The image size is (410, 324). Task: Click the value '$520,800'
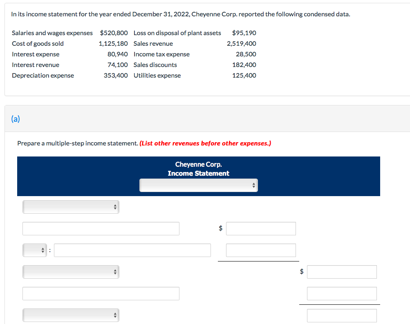pyautogui.click(x=114, y=33)
